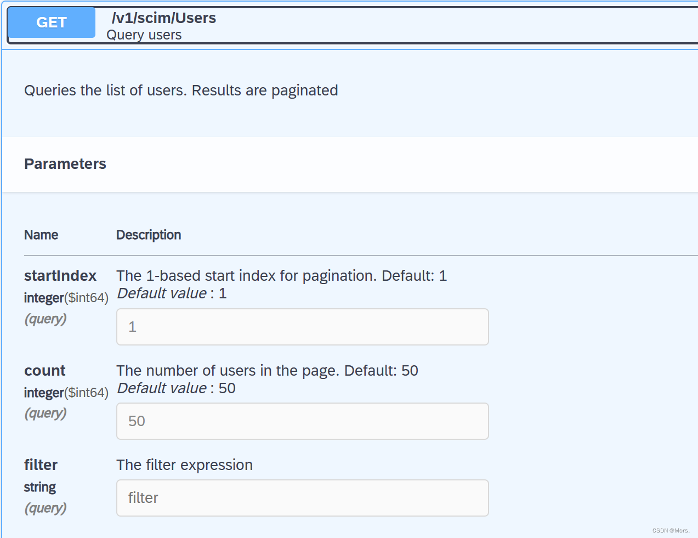Viewport: 698px width, 538px height.
Task: Click the blue GET method button
Action: (52, 22)
